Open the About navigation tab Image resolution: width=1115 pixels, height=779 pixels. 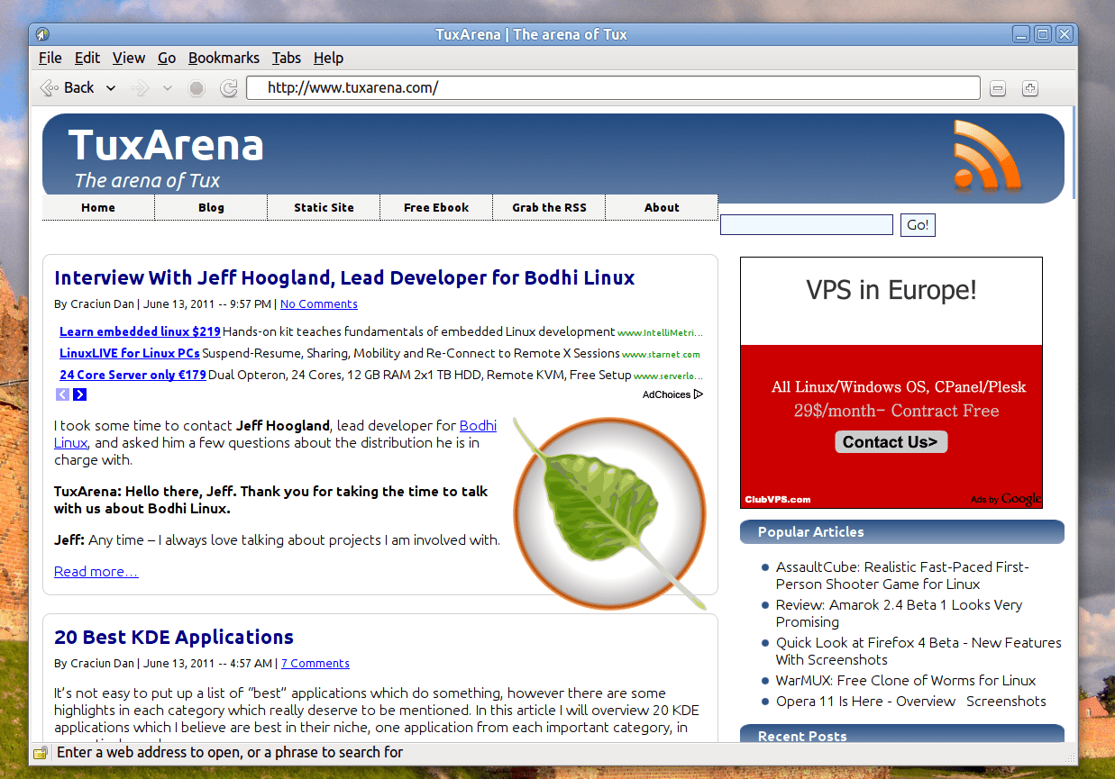pos(662,207)
